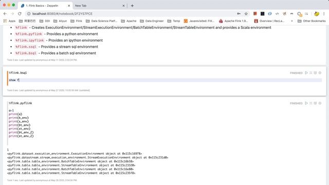
Task: Click the dark square extension icon
Action: point(263,14)
